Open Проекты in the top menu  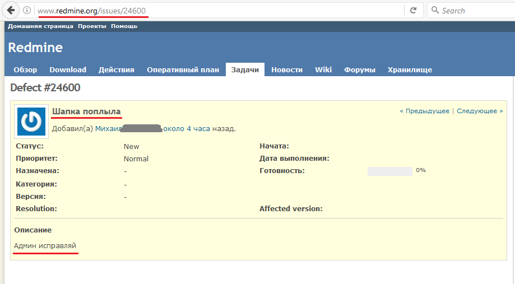(92, 26)
